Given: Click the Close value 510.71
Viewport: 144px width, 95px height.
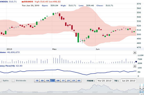Looking at the screenshot, I should tap(109, 5).
